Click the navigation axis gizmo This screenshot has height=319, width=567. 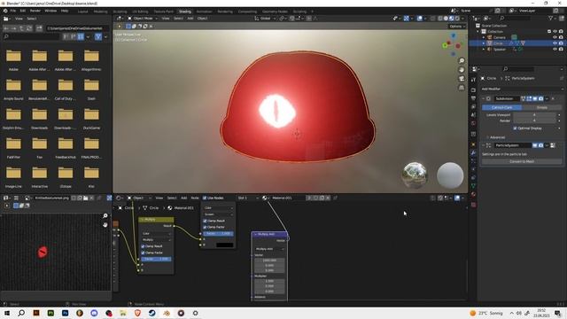[x=452, y=44]
